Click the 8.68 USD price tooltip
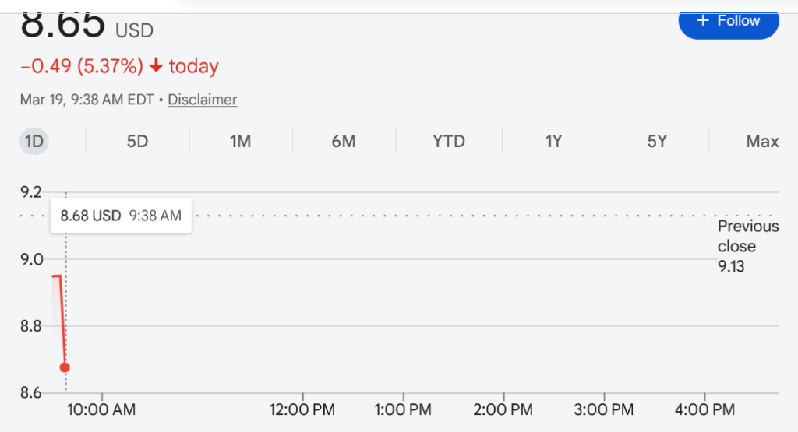The image size is (798, 432). [x=121, y=216]
